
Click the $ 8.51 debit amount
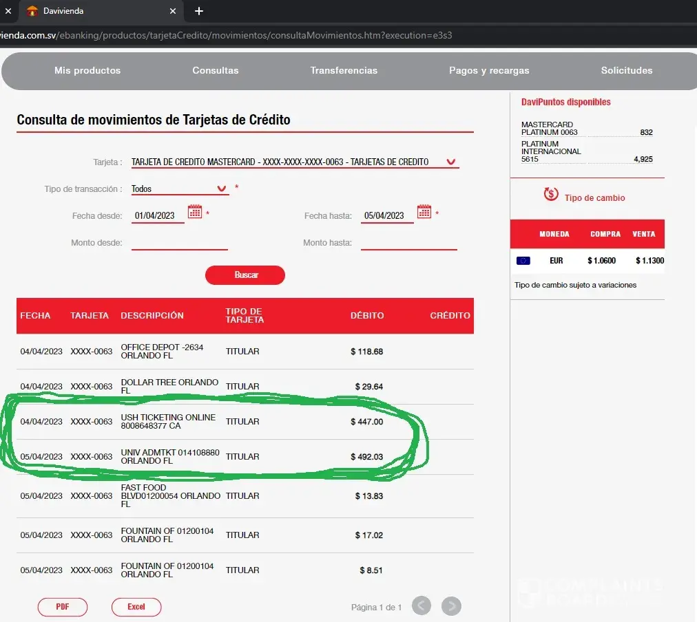pos(371,570)
